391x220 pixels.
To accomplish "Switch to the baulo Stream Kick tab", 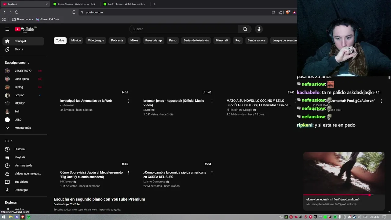I will coord(125,4).
